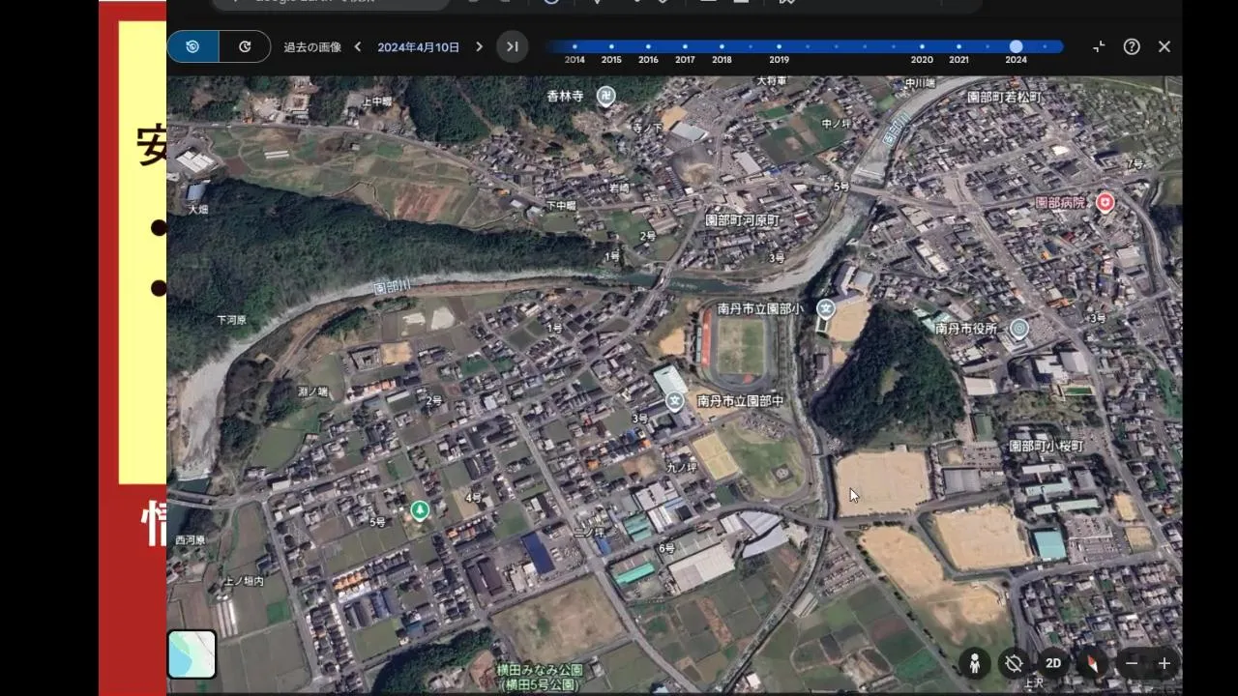Select the 2015 timeline point
Image resolution: width=1238 pixels, height=696 pixels.
coord(611,46)
